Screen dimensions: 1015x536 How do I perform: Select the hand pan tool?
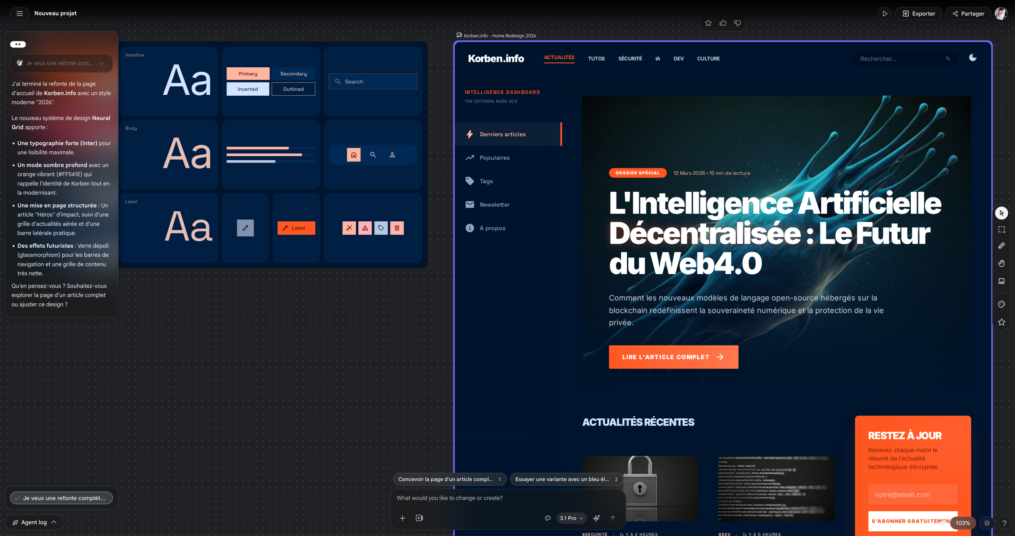(1001, 264)
